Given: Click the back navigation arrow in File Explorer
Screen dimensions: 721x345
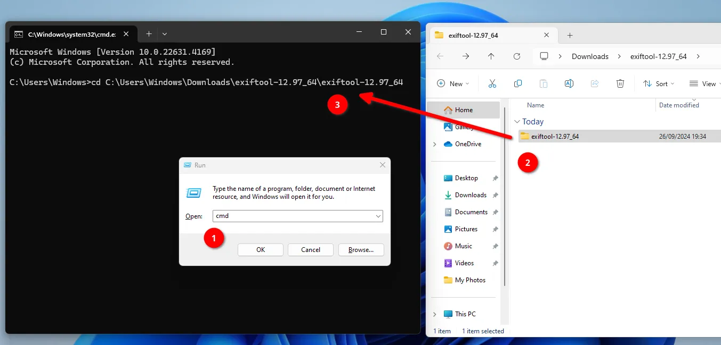Looking at the screenshot, I should pyautogui.click(x=440, y=56).
